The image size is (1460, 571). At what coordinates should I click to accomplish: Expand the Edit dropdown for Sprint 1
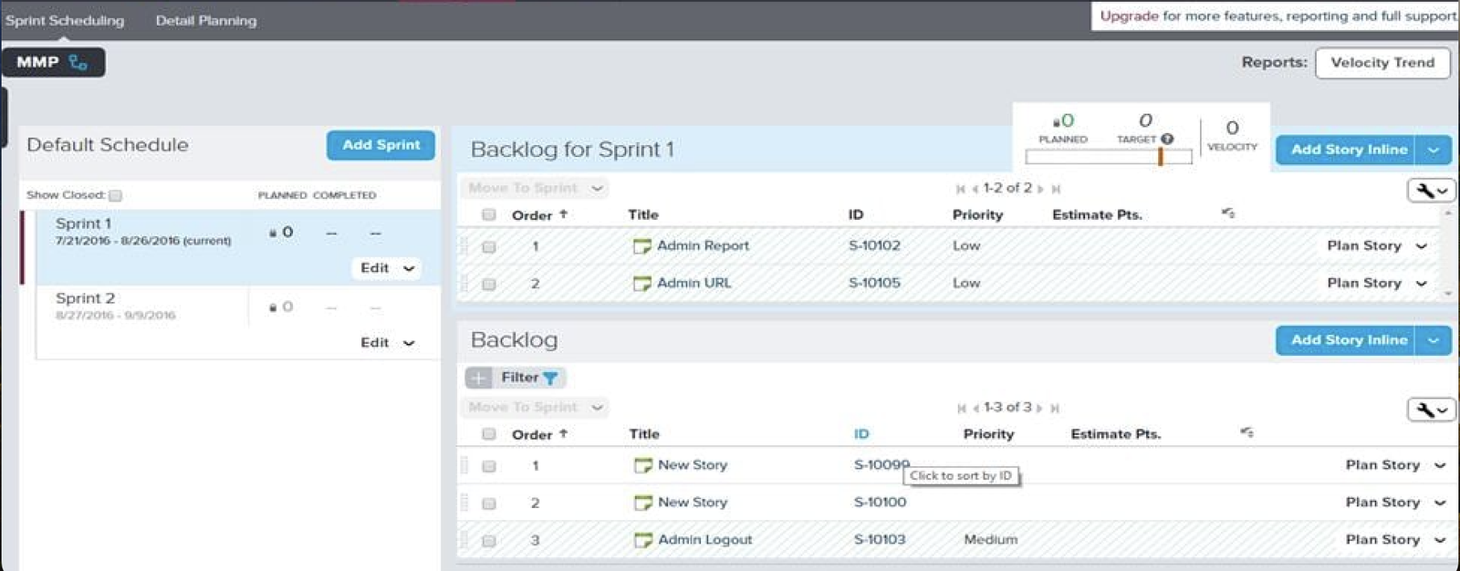point(409,268)
